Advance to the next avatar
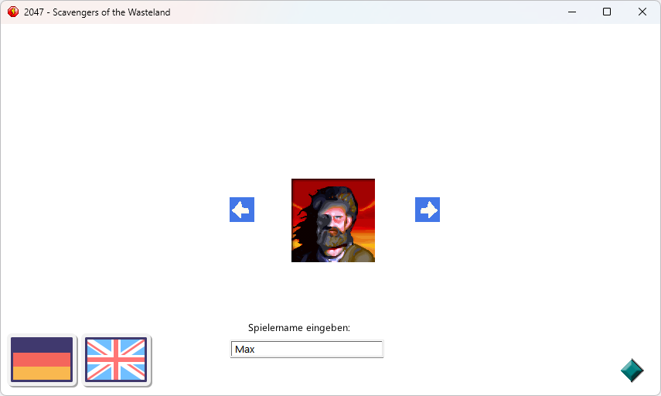 click(x=428, y=210)
